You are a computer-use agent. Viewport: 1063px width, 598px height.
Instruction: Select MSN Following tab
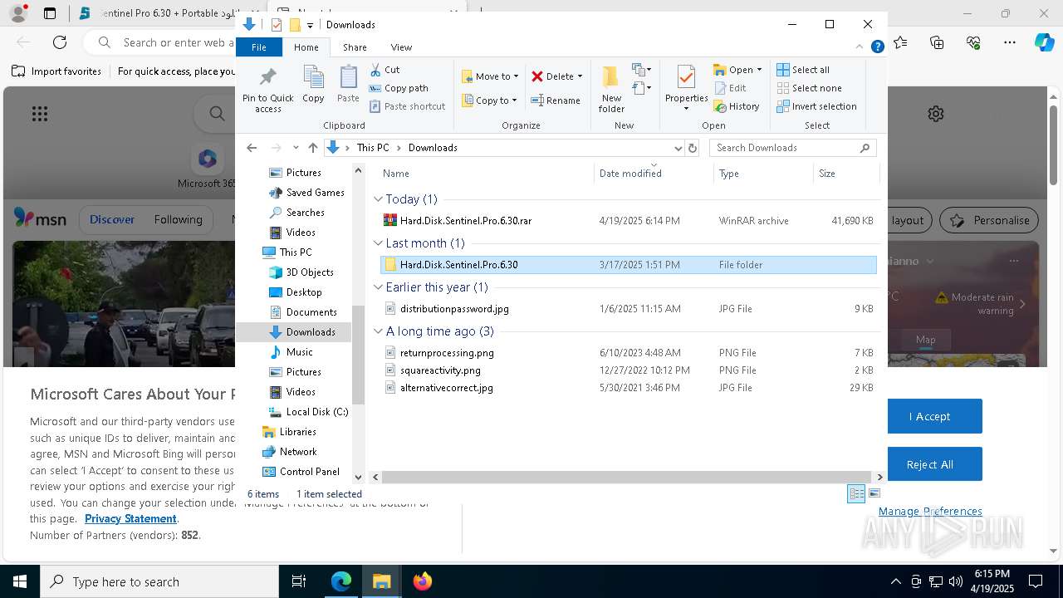pos(178,220)
